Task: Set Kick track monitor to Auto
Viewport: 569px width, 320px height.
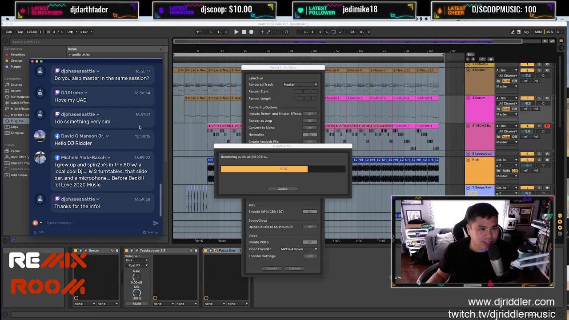Action: (x=506, y=171)
